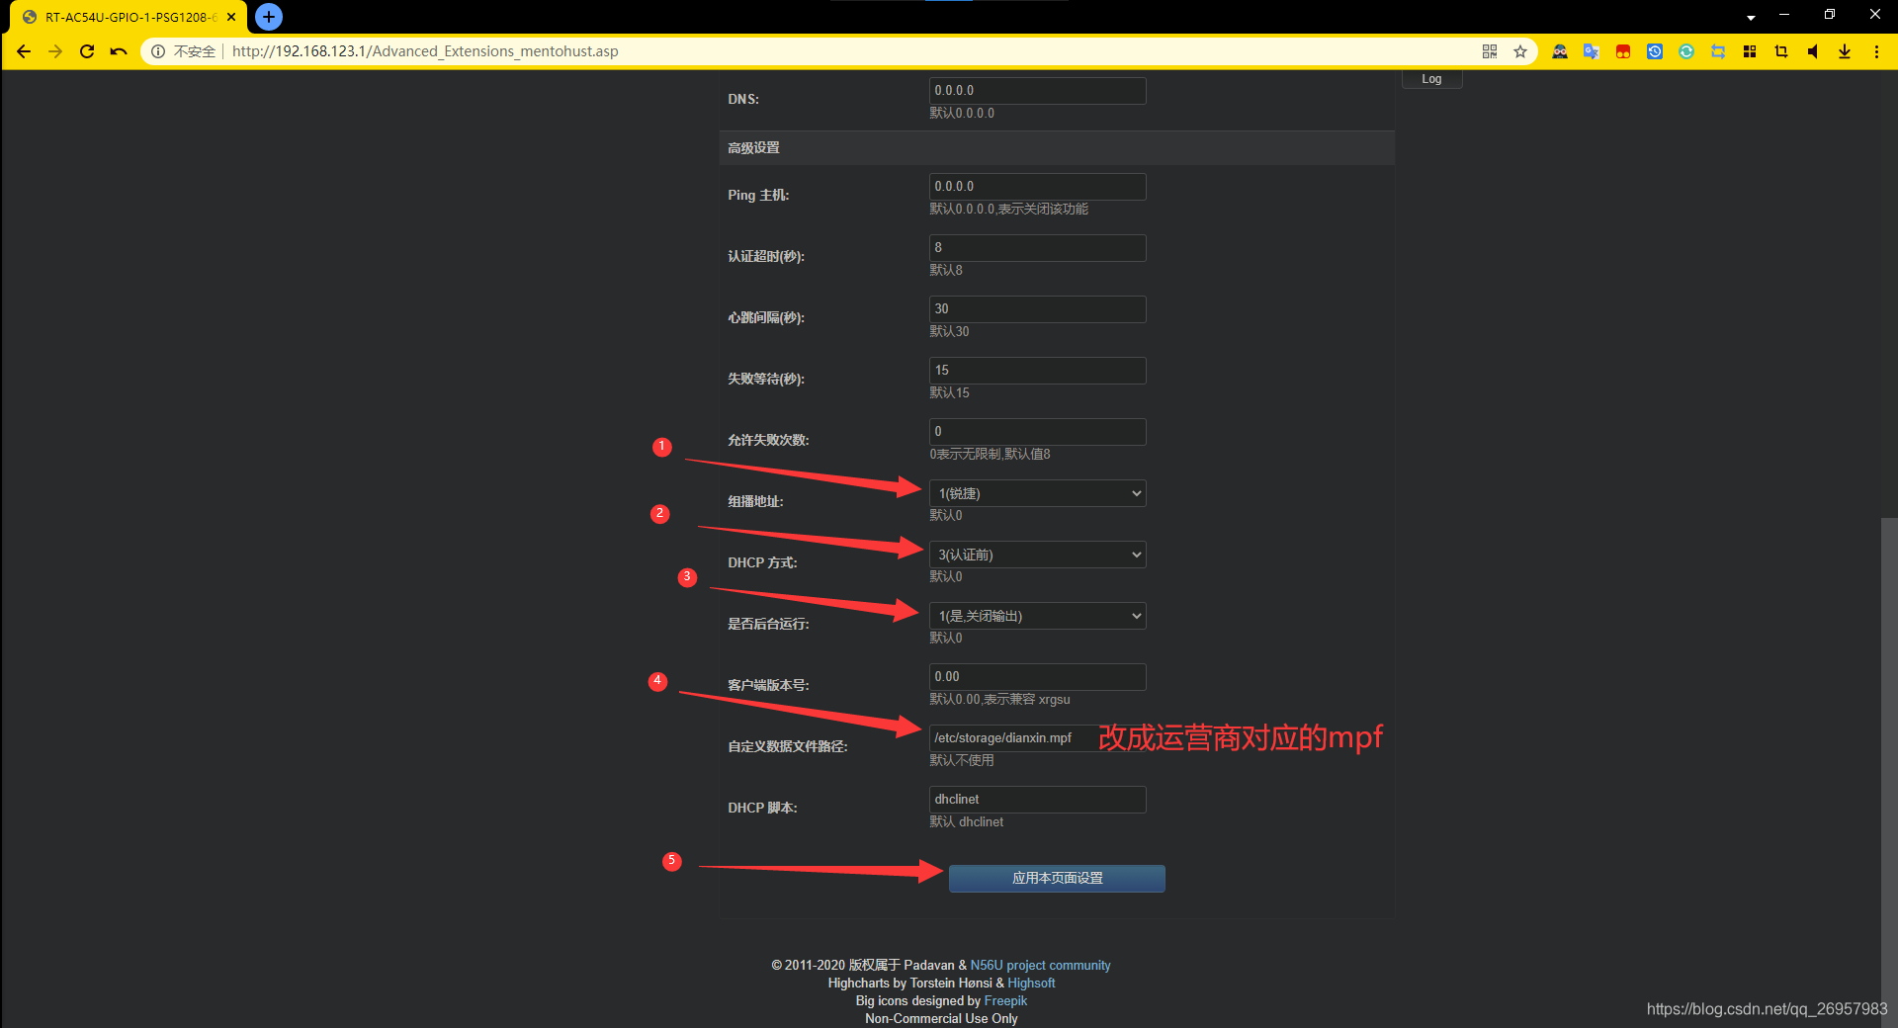Viewport: 1898px width, 1028px height.
Task: Click the 0表示无限制,默认值8 hint text
Action: pyautogui.click(x=990, y=454)
